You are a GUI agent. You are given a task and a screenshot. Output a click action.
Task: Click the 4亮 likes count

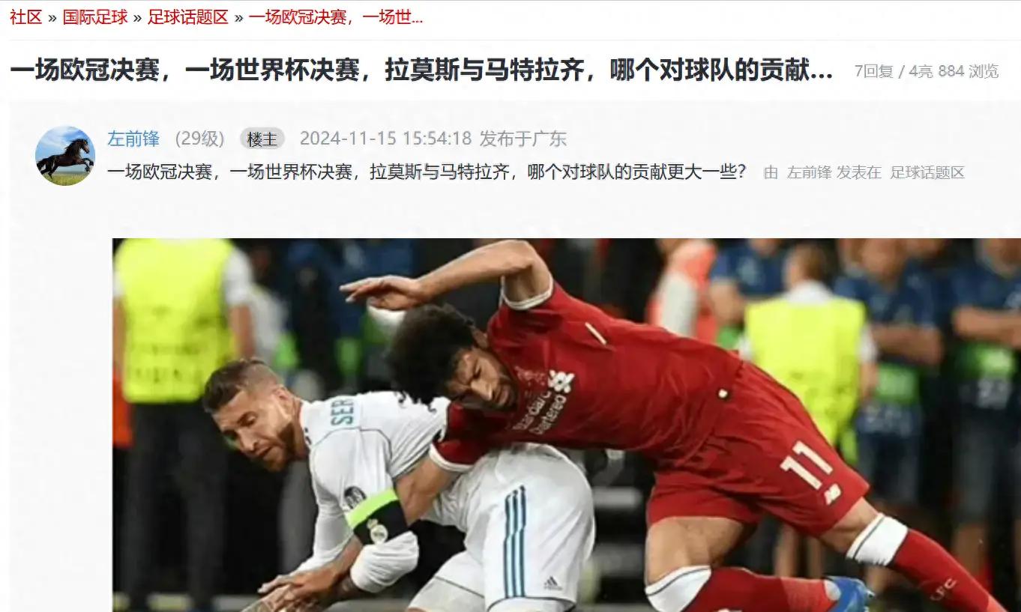tap(921, 71)
